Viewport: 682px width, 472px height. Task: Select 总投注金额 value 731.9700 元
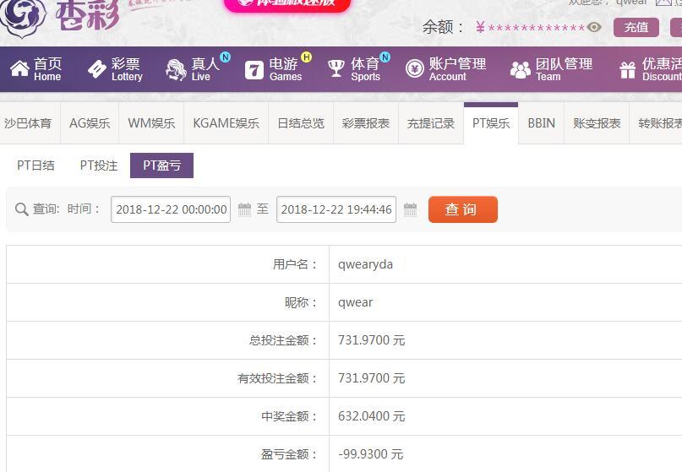[x=372, y=340]
